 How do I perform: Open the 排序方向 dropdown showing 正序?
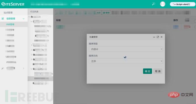click(x=126, y=61)
